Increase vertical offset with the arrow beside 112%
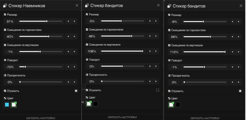Screen dimensions: 246x120 (239, 52)
